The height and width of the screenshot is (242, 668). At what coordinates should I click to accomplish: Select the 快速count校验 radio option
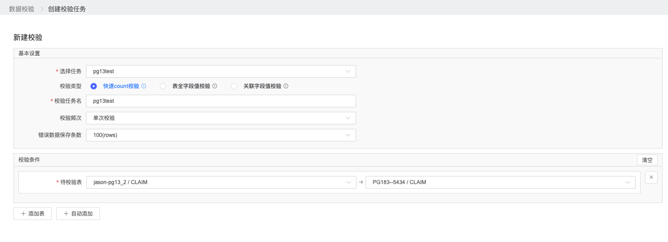[94, 86]
